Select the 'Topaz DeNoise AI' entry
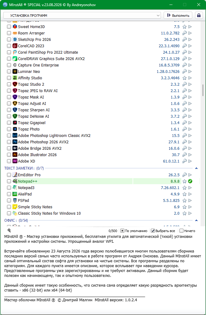Screen dimensions: 206x315 point(34,116)
